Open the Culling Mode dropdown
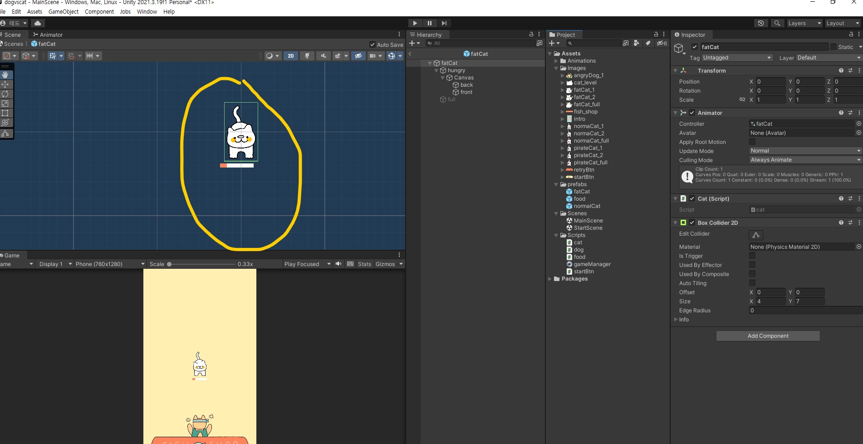The width and height of the screenshot is (863, 444). pyautogui.click(x=805, y=160)
